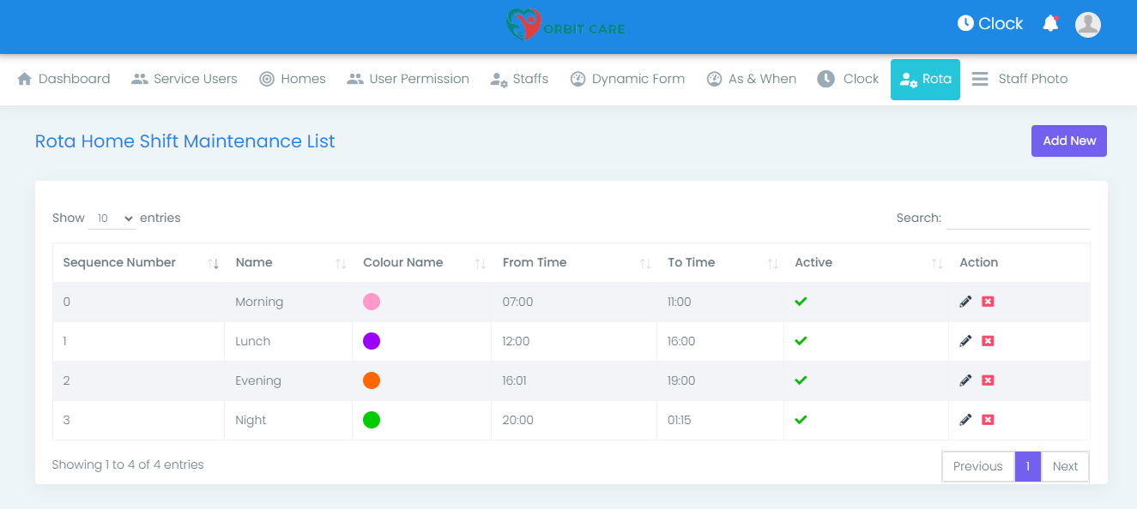Open the user profile avatar
Viewport: 1137px width, 509px height.
point(1087,24)
